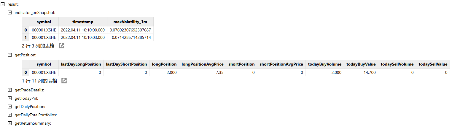Click the lastDayShortPosition column header
Viewport: 452px width, 127px height.
pyautogui.click(x=126, y=64)
